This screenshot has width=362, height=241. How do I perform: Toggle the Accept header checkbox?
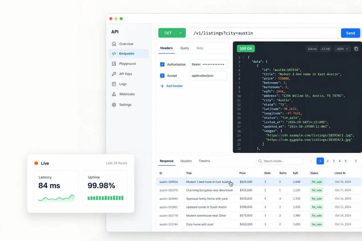[162, 76]
